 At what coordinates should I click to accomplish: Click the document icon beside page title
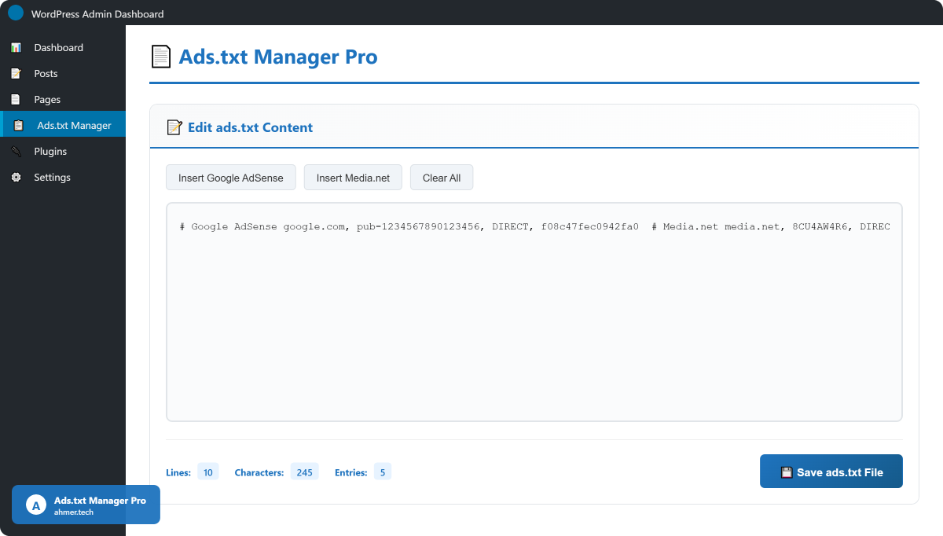(x=160, y=57)
